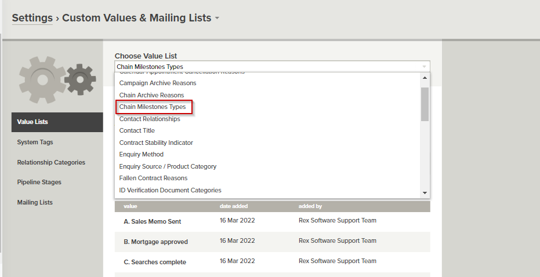Choose Enquiry Method from value list
Image resolution: width=540 pixels, height=277 pixels.
pyautogui.click(x=142, y=154)
